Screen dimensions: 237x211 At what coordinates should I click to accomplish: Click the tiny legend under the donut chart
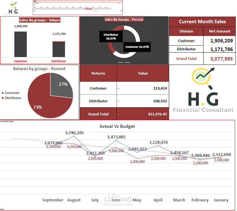tap(124, 62)
